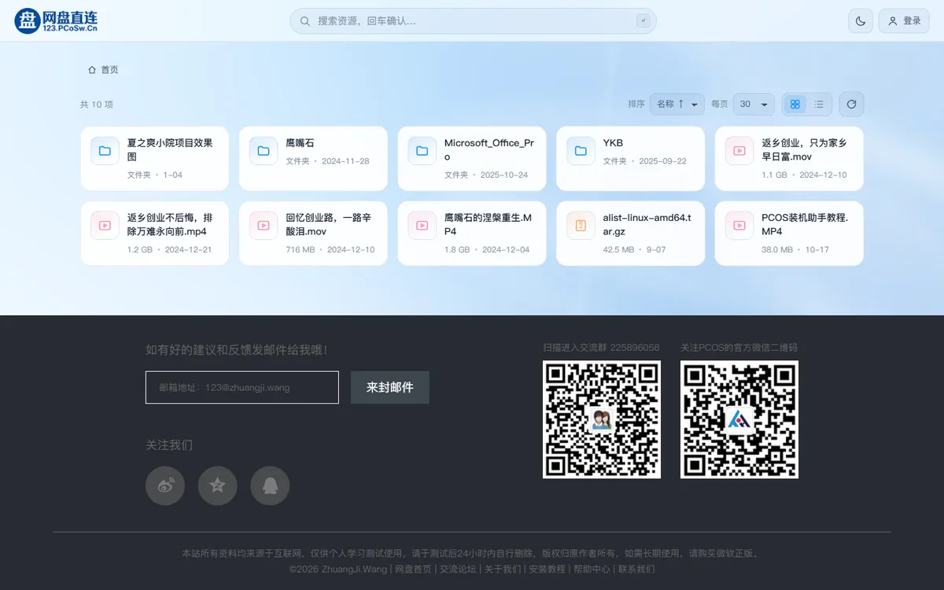This screenshot has height=590, width=944.
Task: Open file name PCOS装机助手教程.MP4
Action: [x=805, y=224]
